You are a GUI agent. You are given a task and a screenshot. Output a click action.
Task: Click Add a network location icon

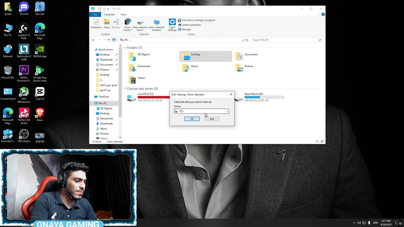point(157,25)
